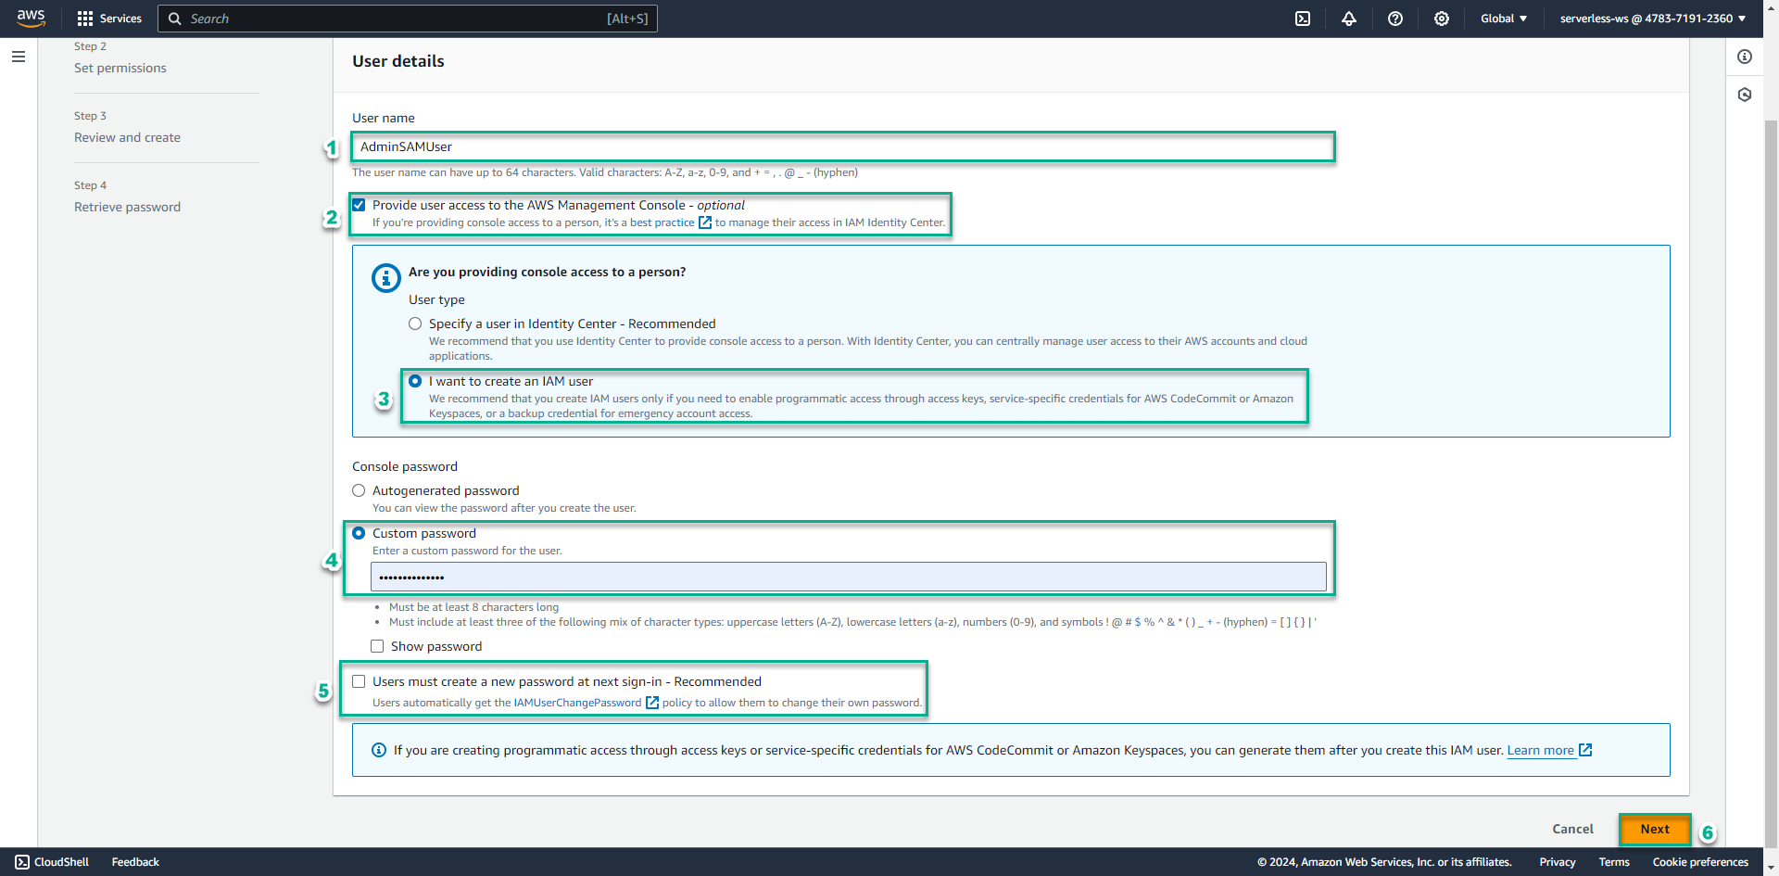This screenshot has width=1779, height=876.
Task: Toggle the left navigation hamburger menu
Action: pos(19,57)
